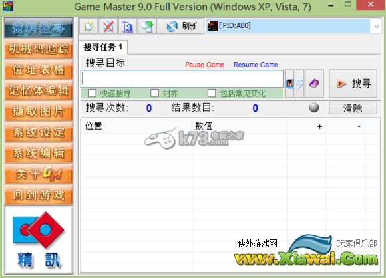Click the new search task sun icon

pyautogui.click(x=89, y=26)
